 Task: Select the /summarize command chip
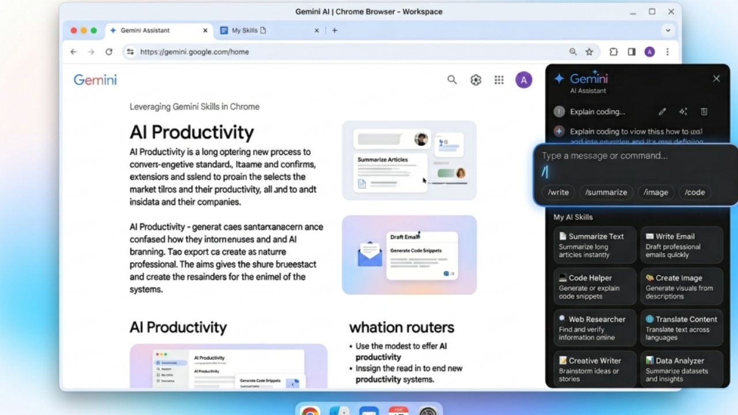point(606,193)
